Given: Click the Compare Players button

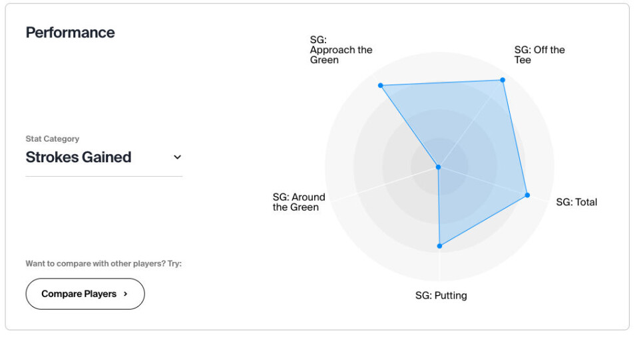Looking at the screenshot, I should (x=85, y=294).
